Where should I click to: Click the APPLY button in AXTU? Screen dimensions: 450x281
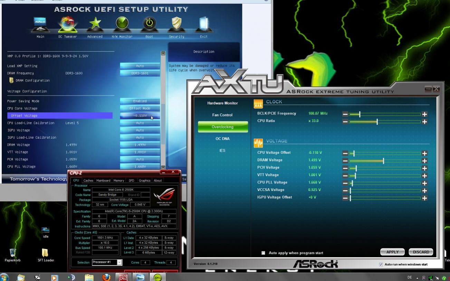tap(392, 252)
